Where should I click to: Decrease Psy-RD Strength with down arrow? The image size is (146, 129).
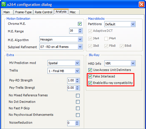click(x=77, y=82)
